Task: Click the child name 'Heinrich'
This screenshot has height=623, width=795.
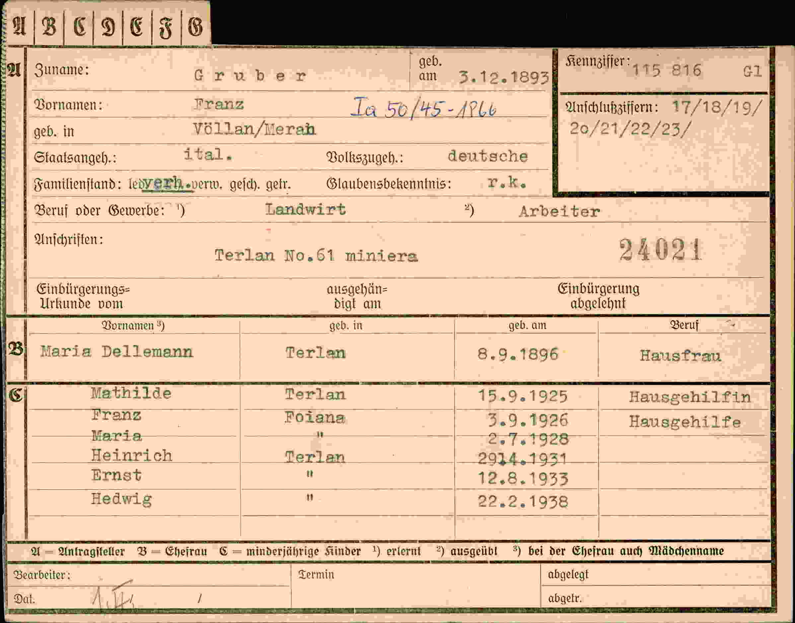Action: click(x=132, y=455)
